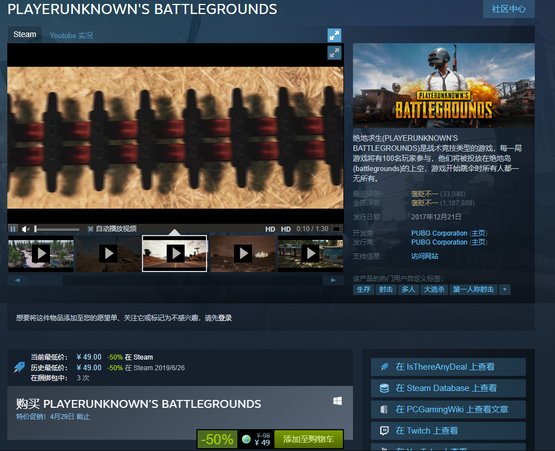Open the 社区中心 community hub button
555x451 pixels.
(x=508, y=9)
